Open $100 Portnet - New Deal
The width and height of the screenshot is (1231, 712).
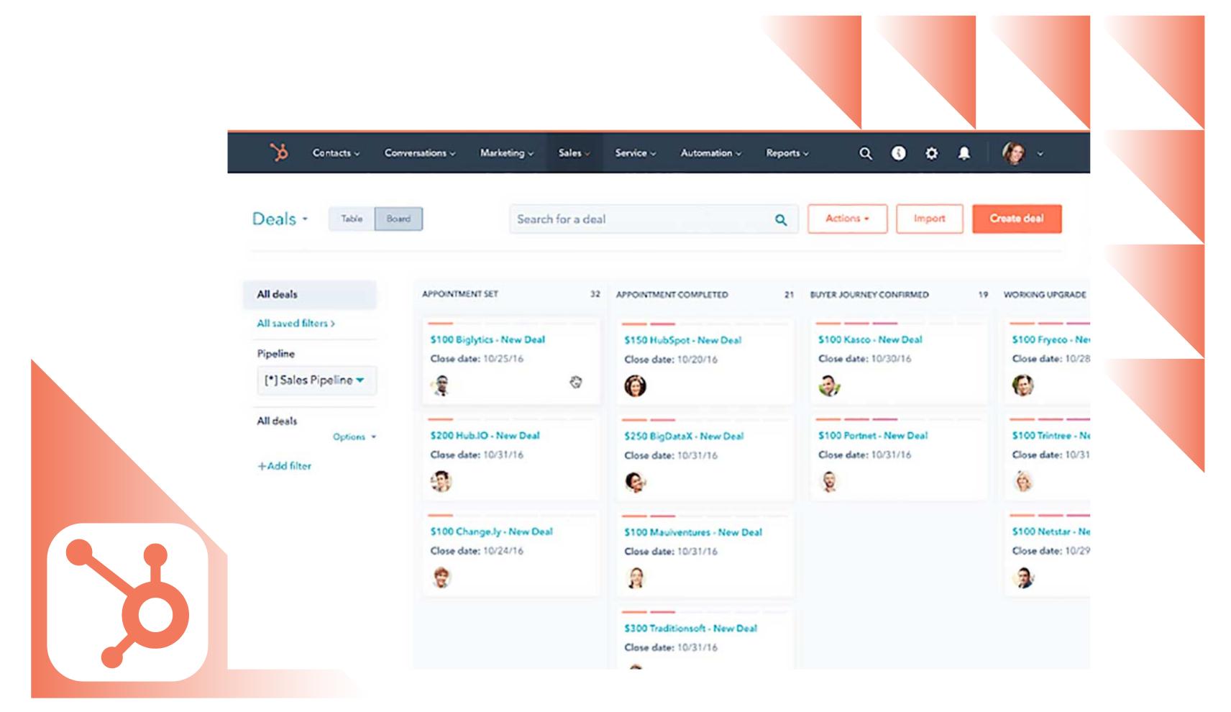[x=873, y=435]
